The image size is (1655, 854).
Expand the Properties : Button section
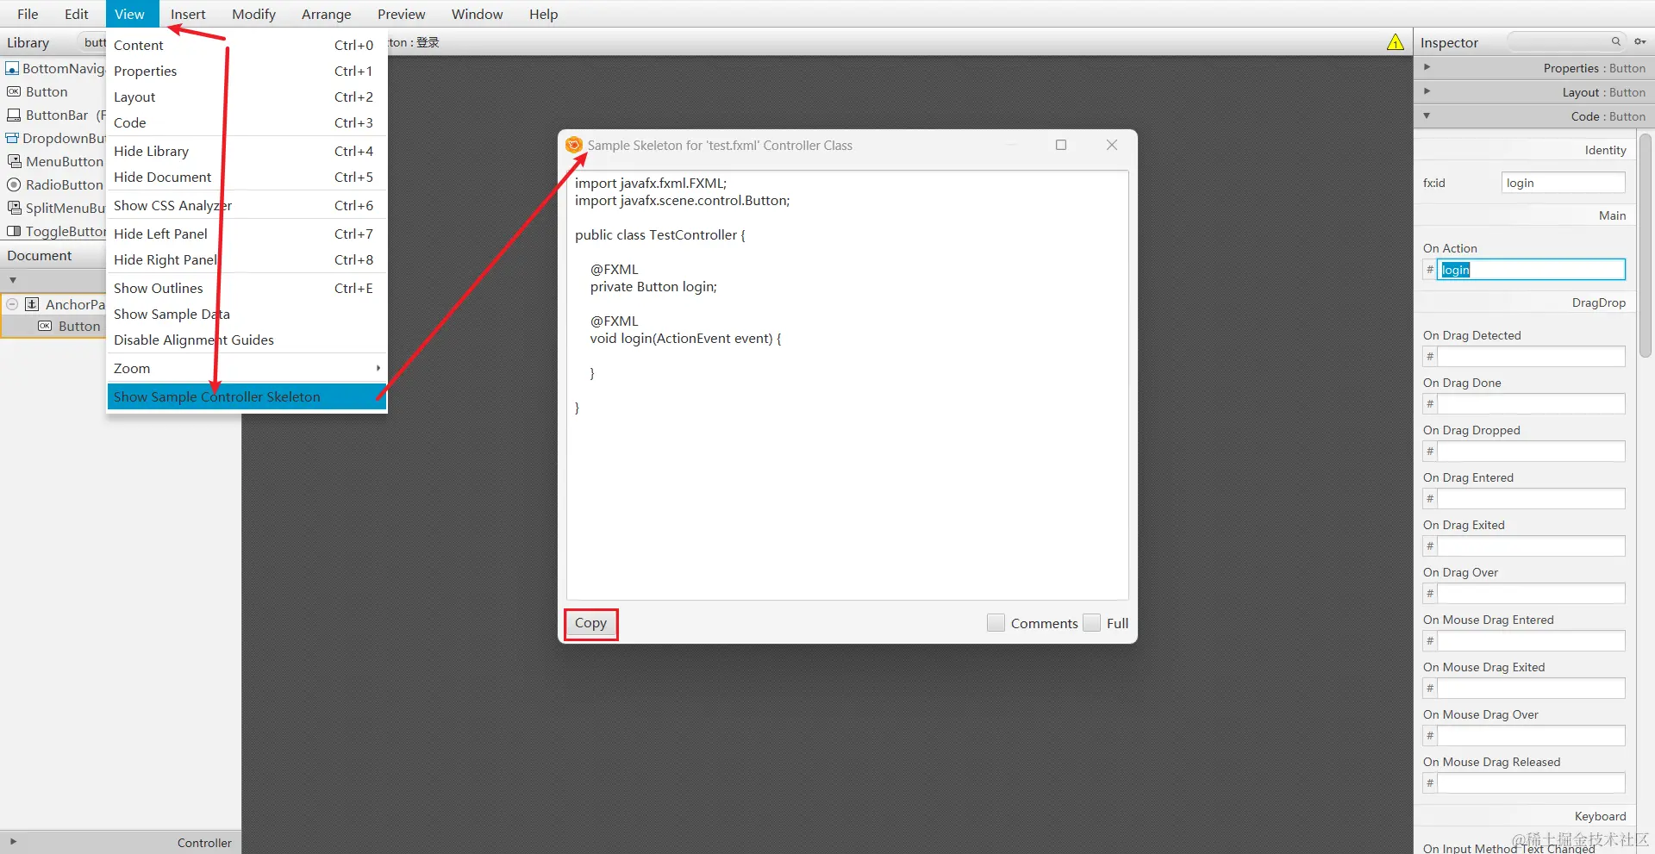(1427, 66)
